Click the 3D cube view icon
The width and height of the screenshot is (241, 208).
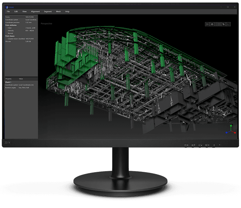[212, 24]
